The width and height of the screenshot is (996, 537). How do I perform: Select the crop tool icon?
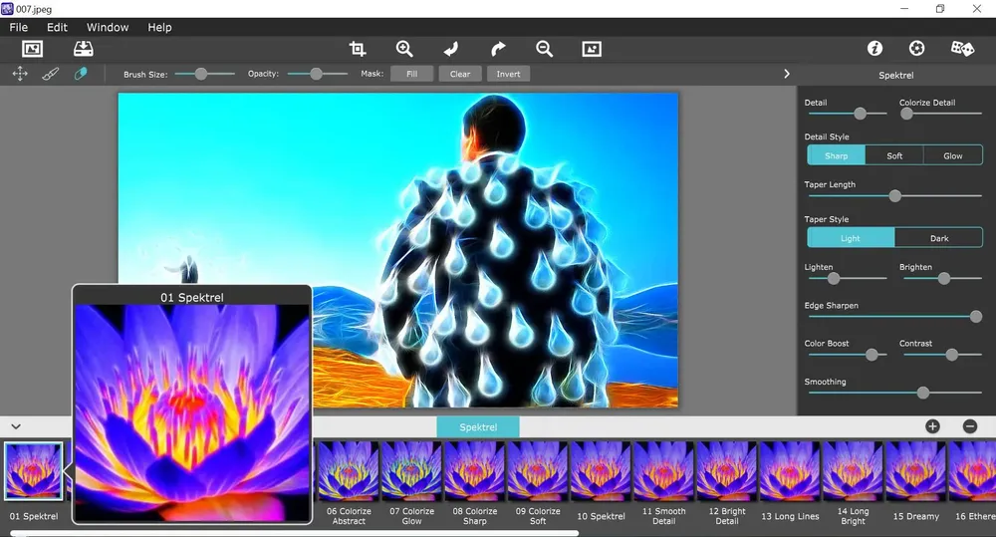357,49
